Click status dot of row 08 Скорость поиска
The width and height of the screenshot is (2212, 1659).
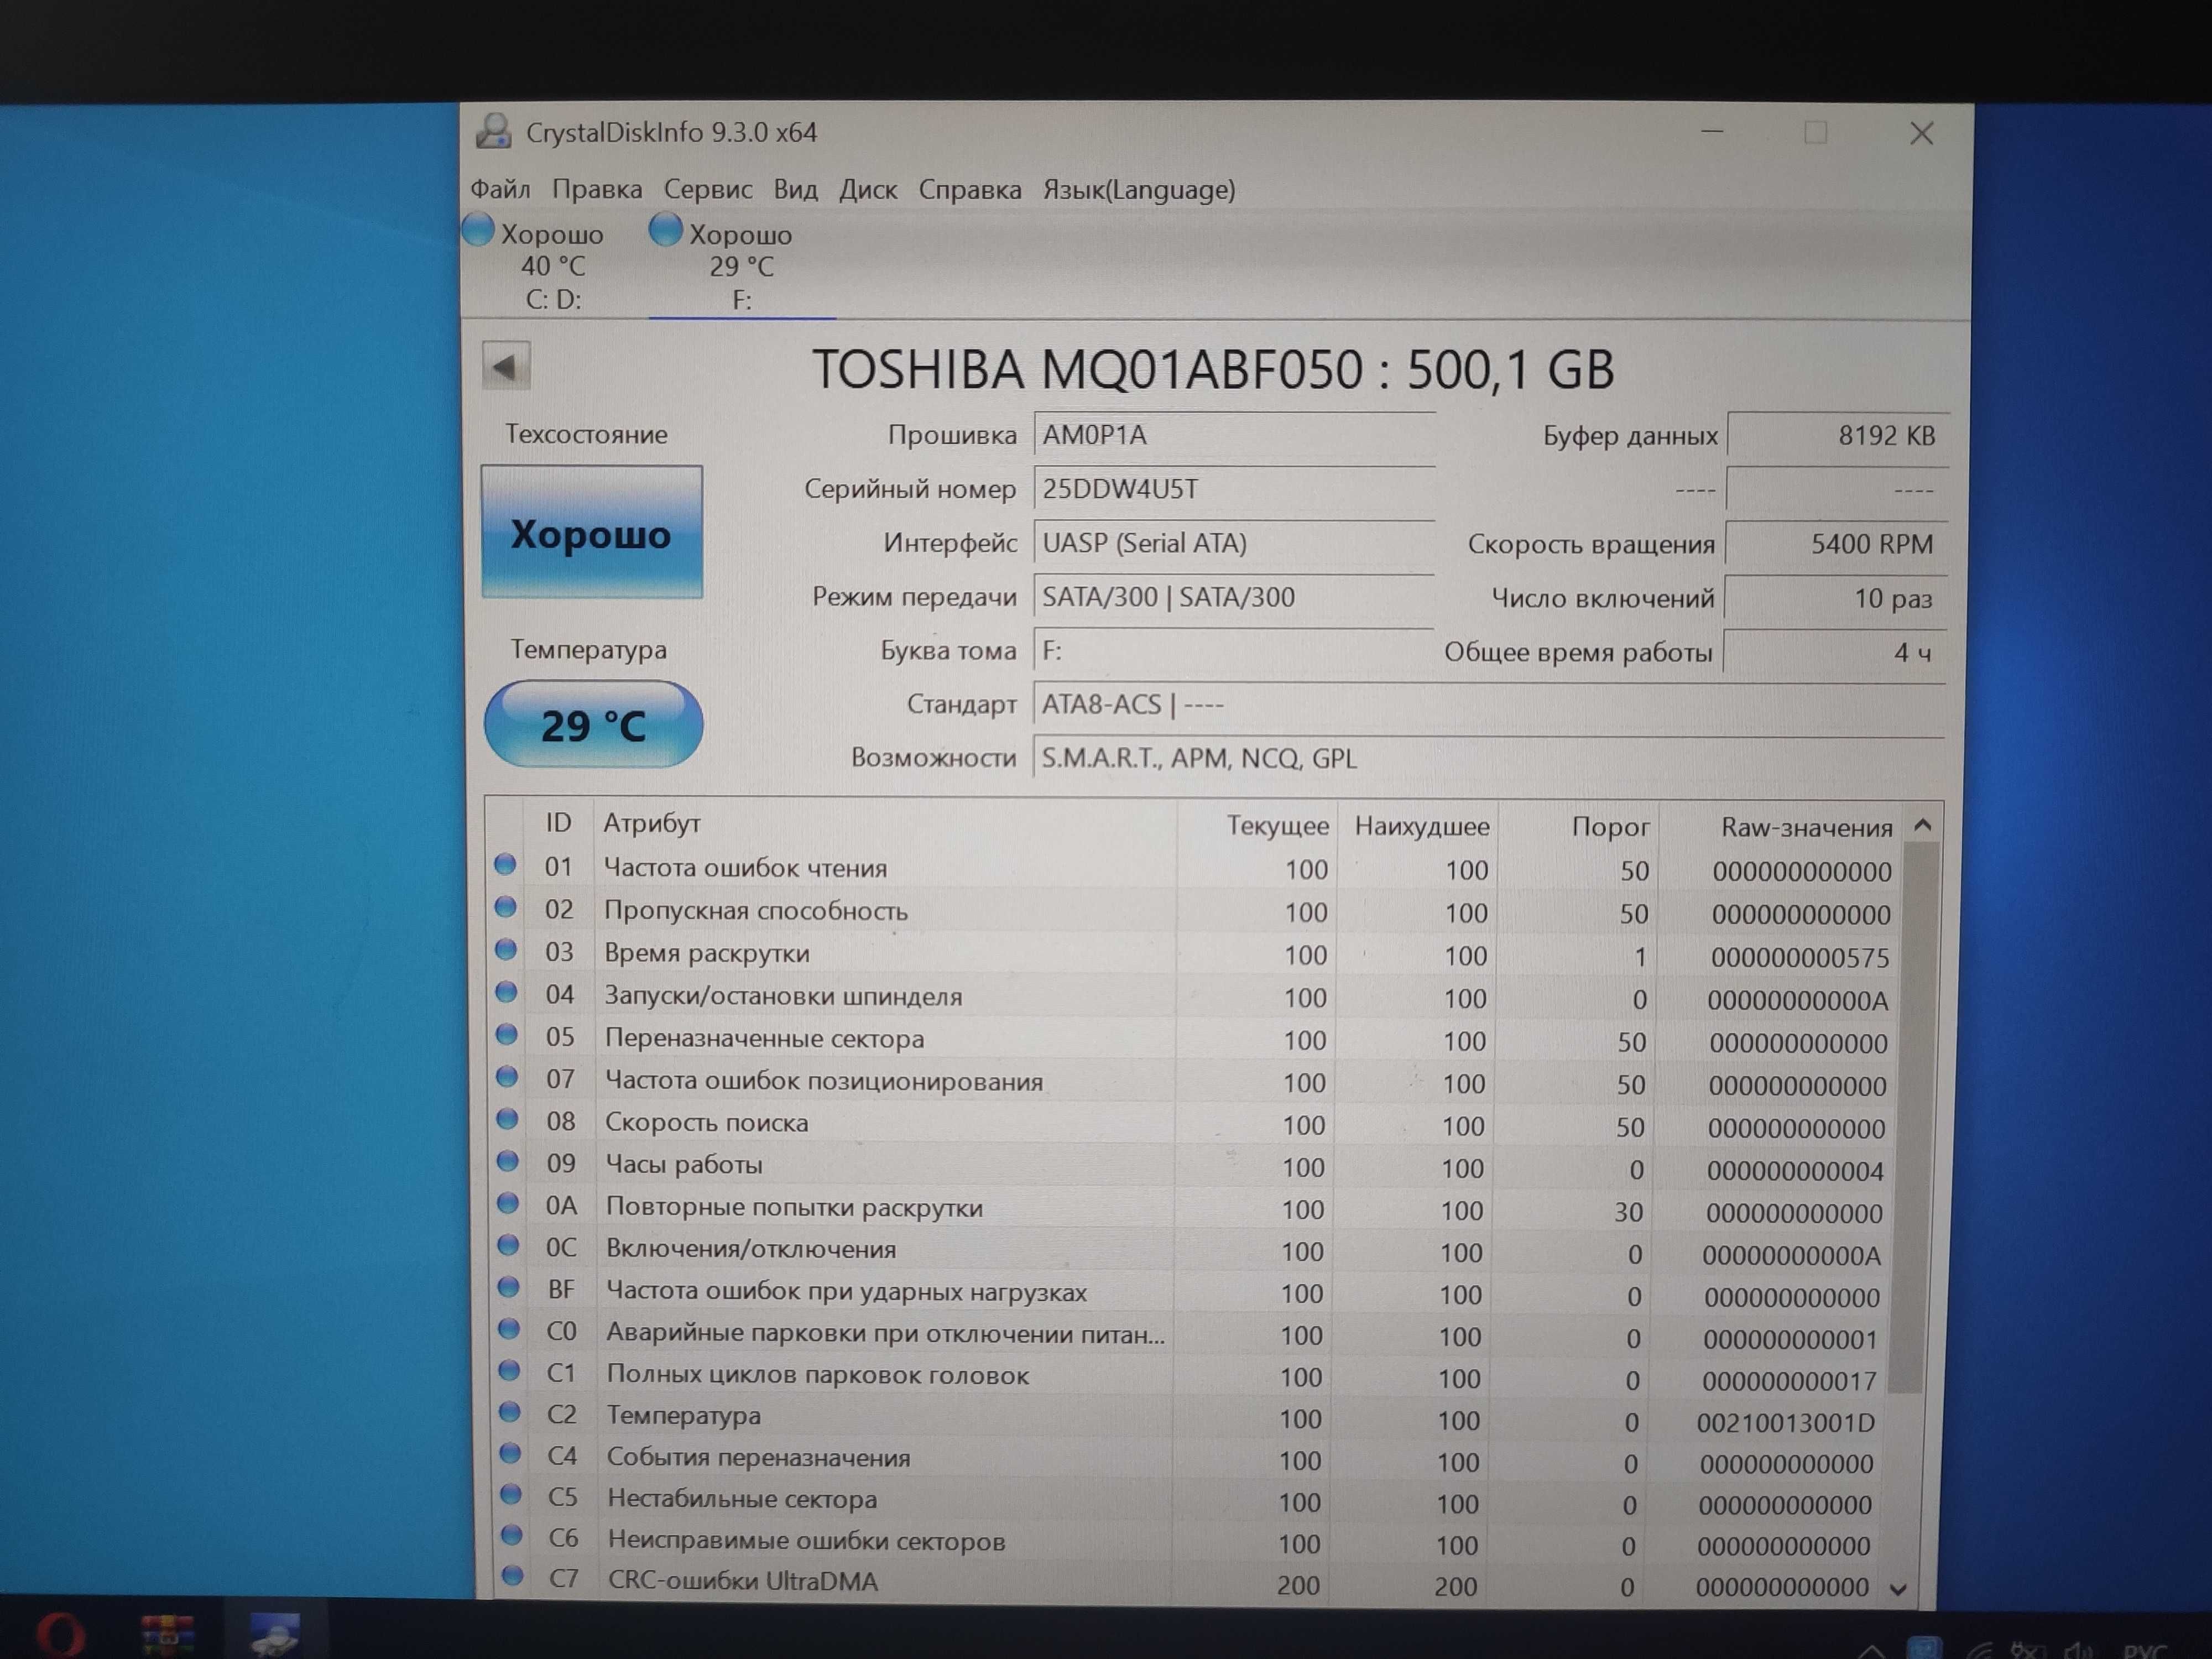pyautogui.click(x=508, y=1119)
